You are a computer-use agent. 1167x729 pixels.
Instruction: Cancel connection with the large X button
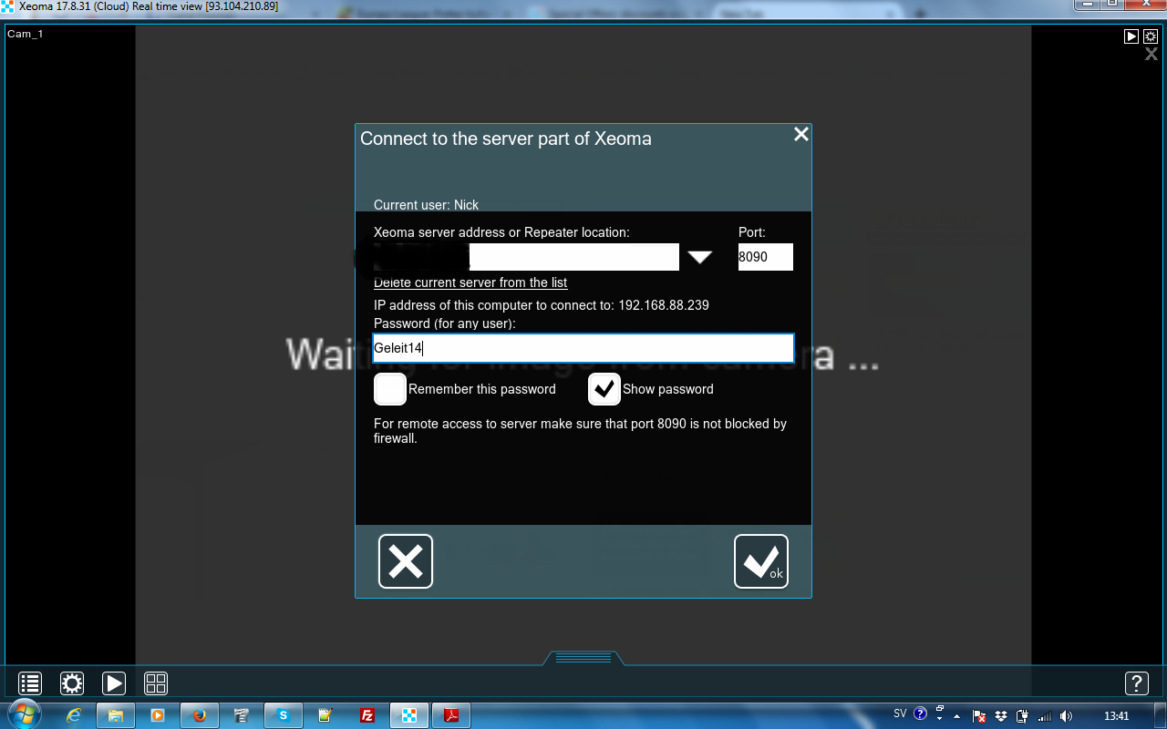406,561
